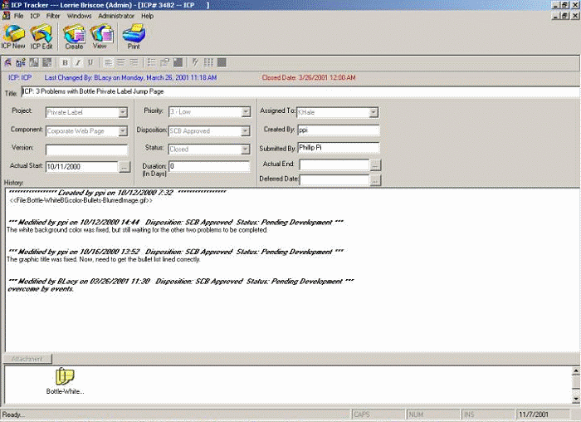Screen dimensions: 581x422
Task: Click the Print icon
Action: point(133,35)
